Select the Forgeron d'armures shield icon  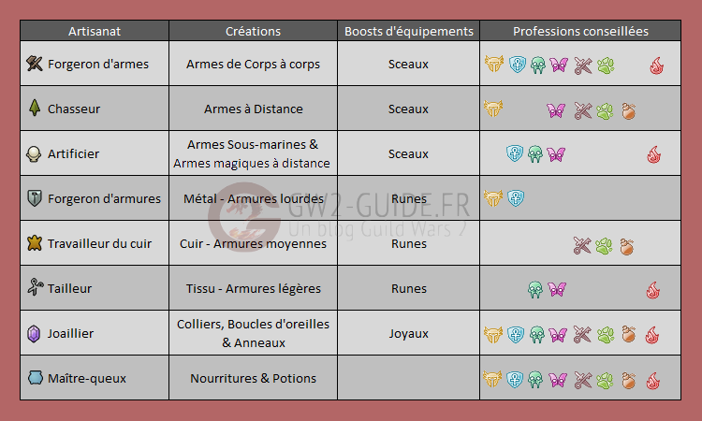point(35,198)
